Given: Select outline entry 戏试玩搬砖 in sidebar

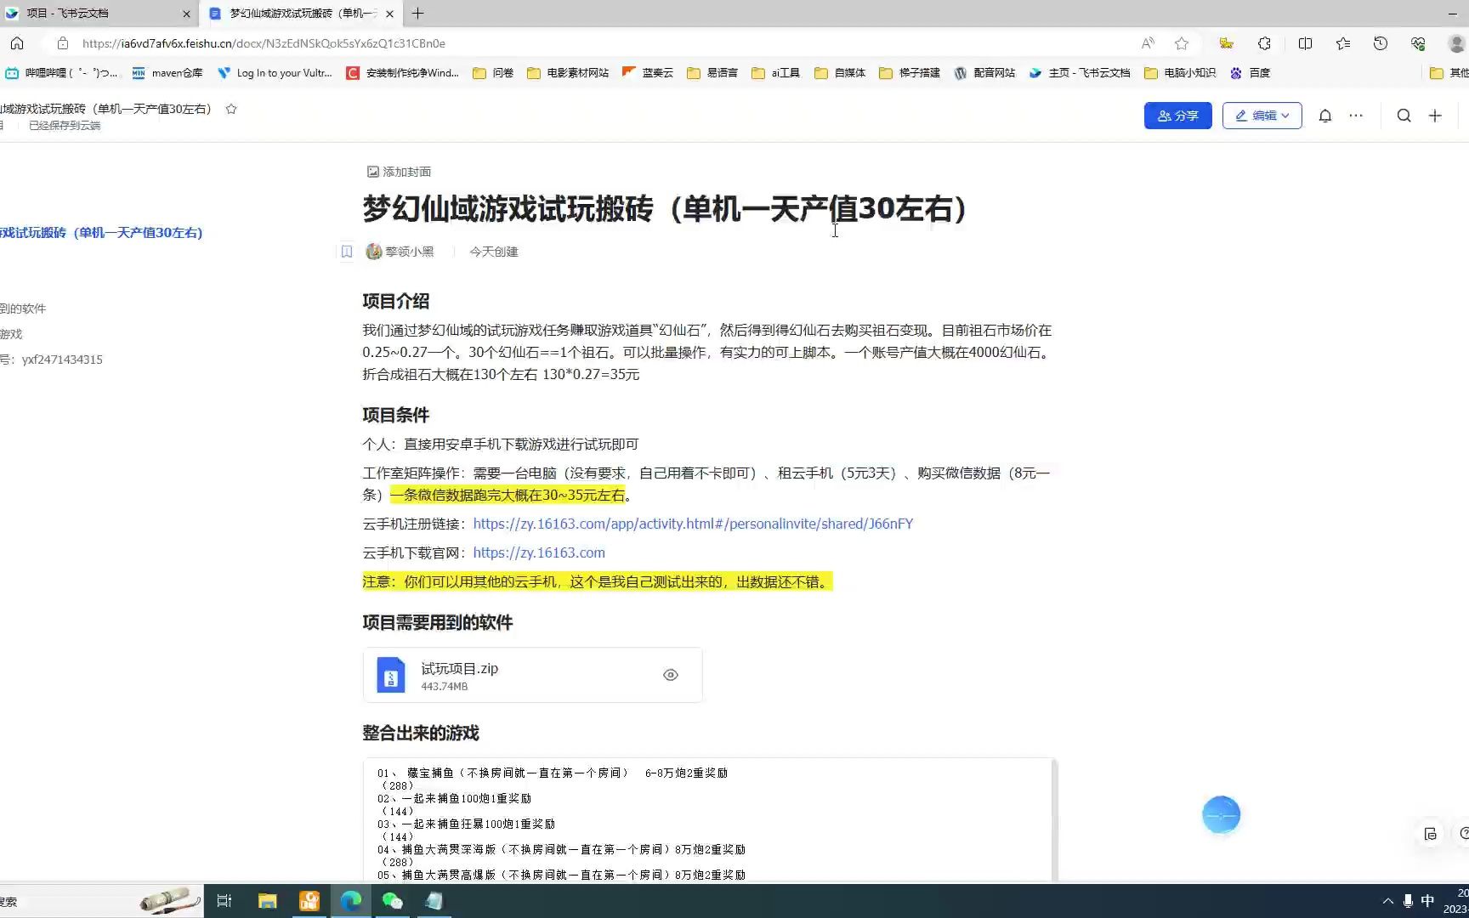Looking at the screenshot, I should [x=101, y=233].
